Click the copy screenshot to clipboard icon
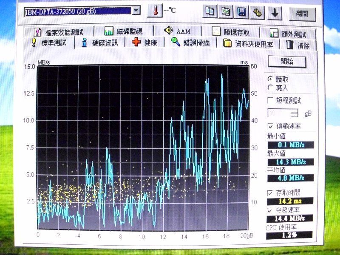This screenshot has width=340, height=255. click(x=226, y=12)
